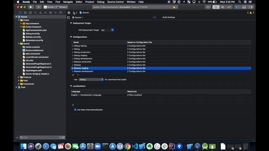Collapse the Flutter group in navigator
269x151 pixels.
[18, 20]
